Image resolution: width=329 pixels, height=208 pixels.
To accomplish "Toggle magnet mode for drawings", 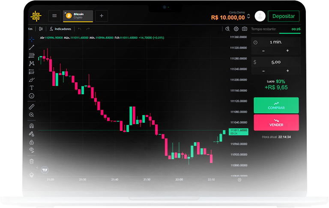I will coord(31,126).
